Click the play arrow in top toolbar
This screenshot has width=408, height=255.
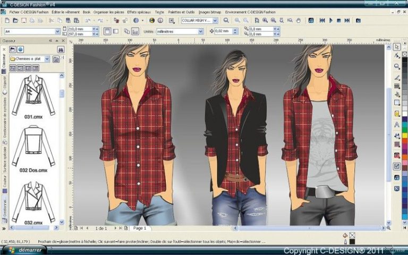coord(330,21)
